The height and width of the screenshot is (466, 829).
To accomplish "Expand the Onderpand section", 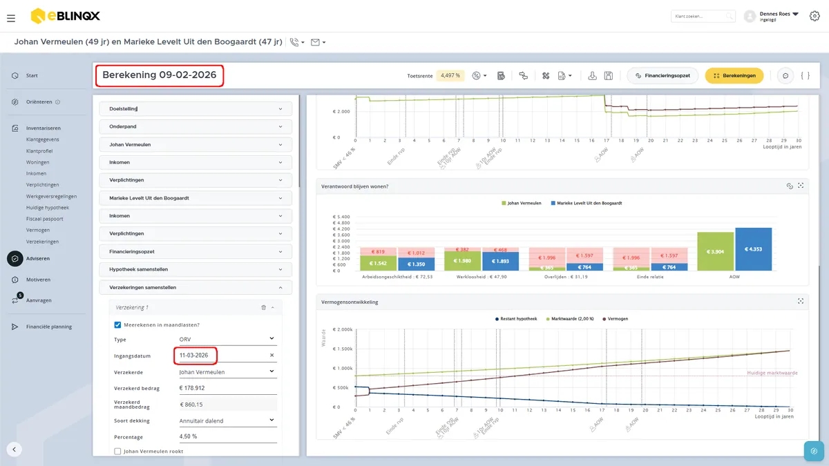I will coord(196,127).
